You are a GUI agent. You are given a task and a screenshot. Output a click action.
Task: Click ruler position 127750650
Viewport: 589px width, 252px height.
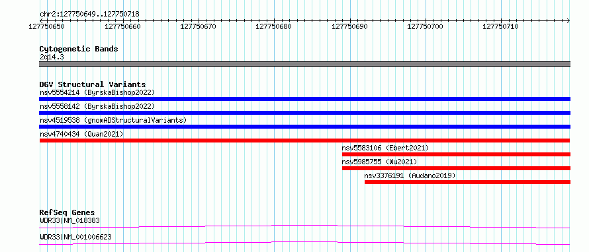point(46,26)
